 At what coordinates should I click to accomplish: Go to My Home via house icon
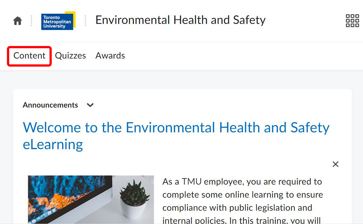(x=18, y=21)
